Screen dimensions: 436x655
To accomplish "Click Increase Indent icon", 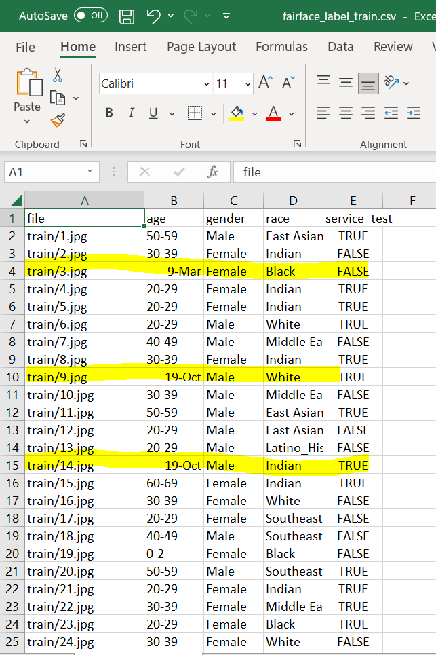I will pyautogui.click(x=414, y=113).
